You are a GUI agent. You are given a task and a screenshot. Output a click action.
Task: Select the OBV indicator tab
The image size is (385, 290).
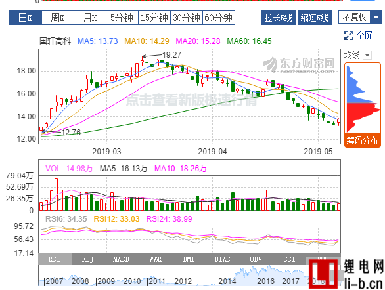(256, 259)
